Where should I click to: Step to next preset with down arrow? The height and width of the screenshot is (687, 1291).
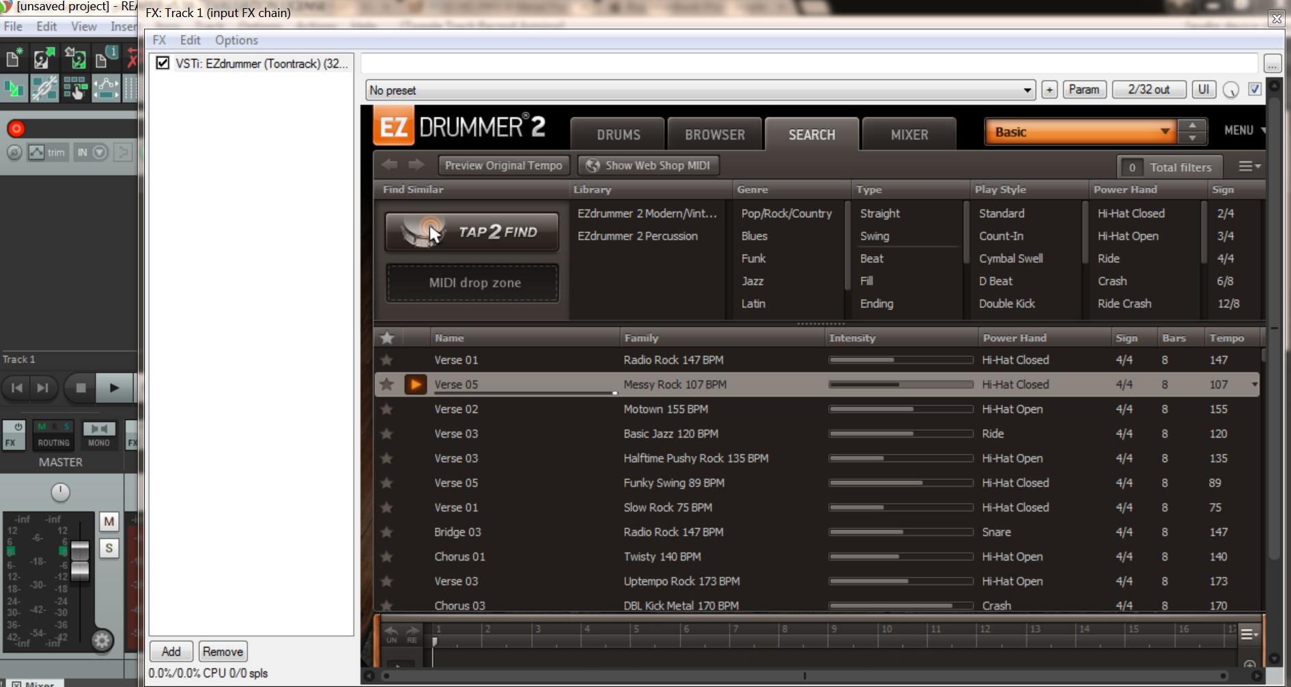(x=1192, y=138)
